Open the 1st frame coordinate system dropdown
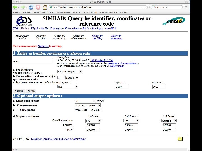The image size is (202, 151). [93, 121]
